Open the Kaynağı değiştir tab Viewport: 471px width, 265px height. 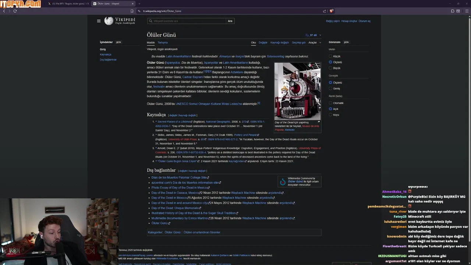280,43
